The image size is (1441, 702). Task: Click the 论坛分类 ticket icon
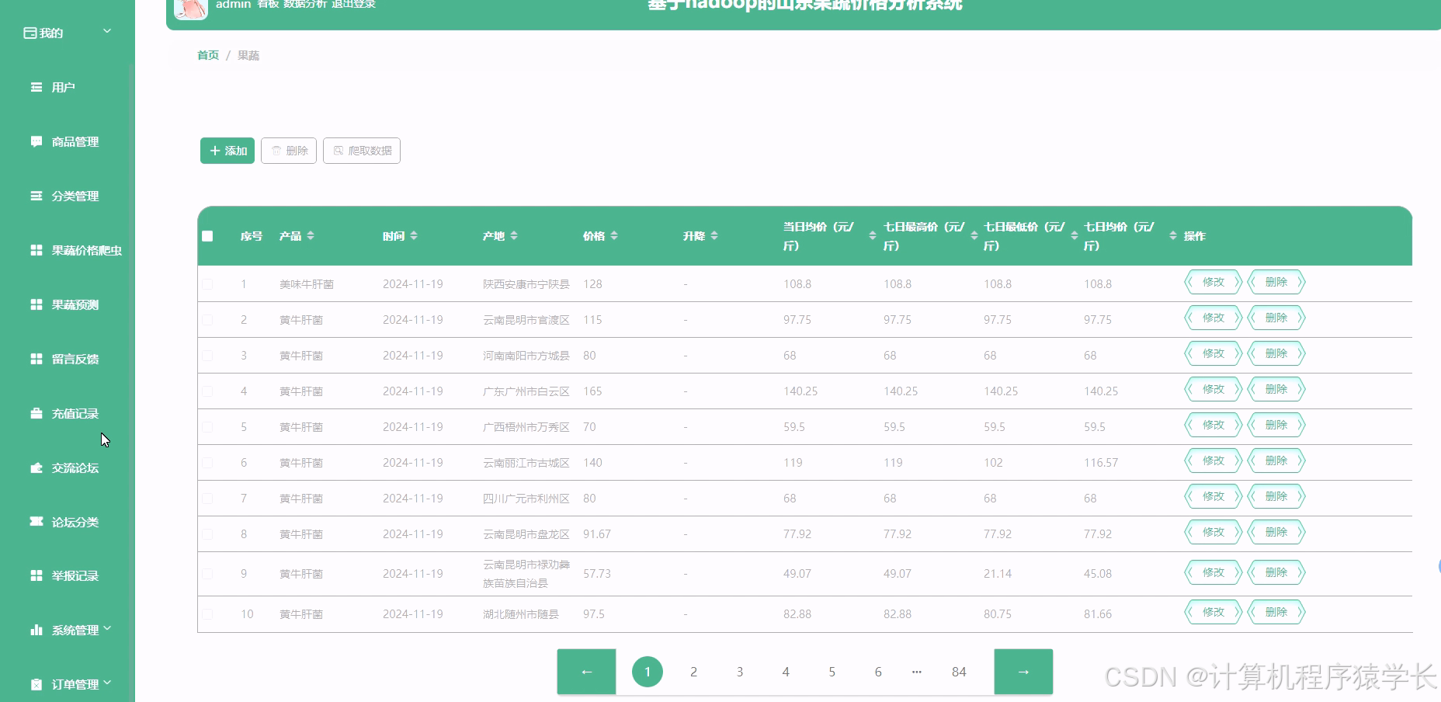pos(36,521)
